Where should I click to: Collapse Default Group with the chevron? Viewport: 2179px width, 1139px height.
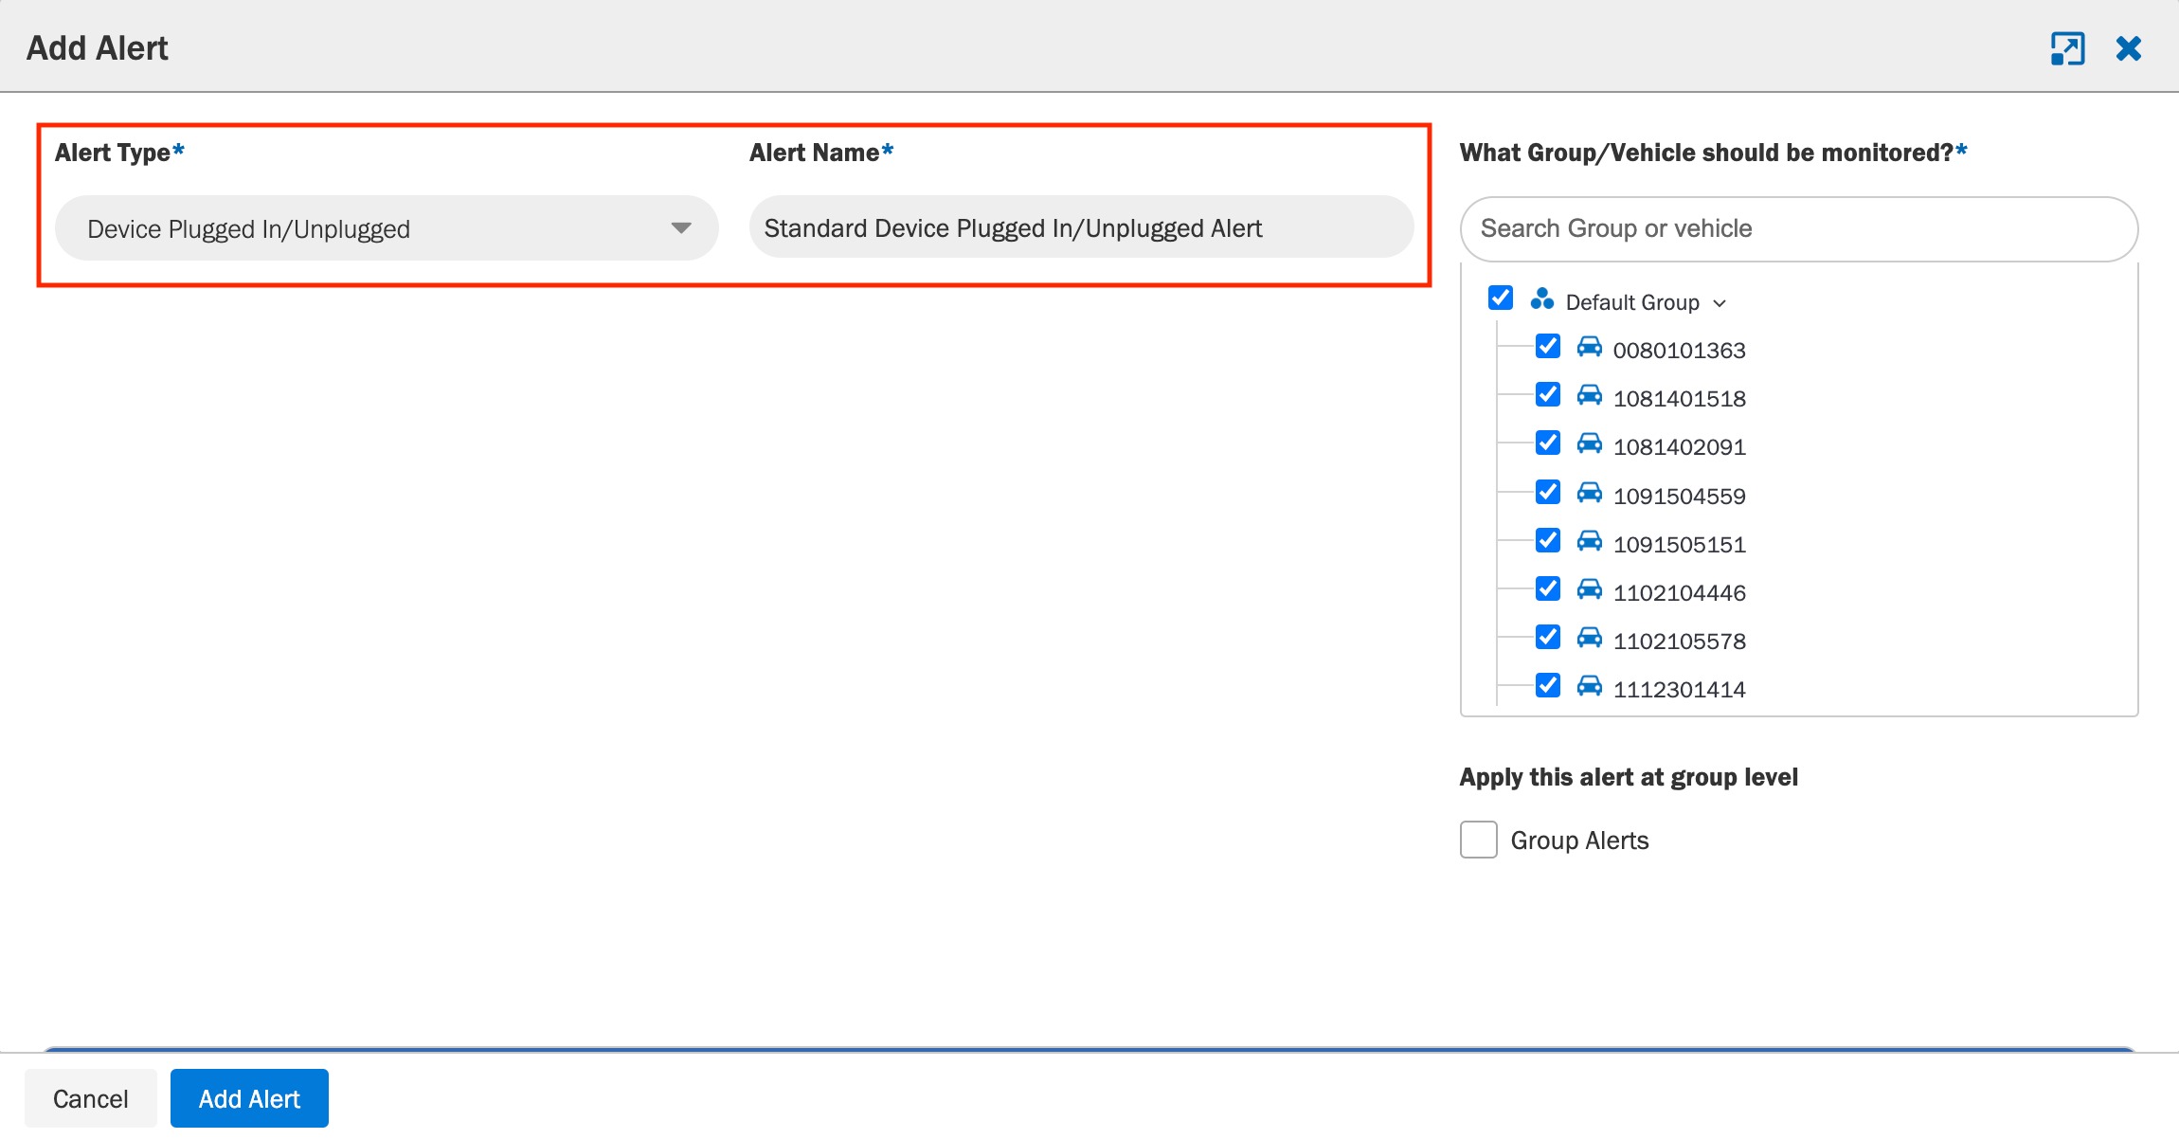point(1720,303)
